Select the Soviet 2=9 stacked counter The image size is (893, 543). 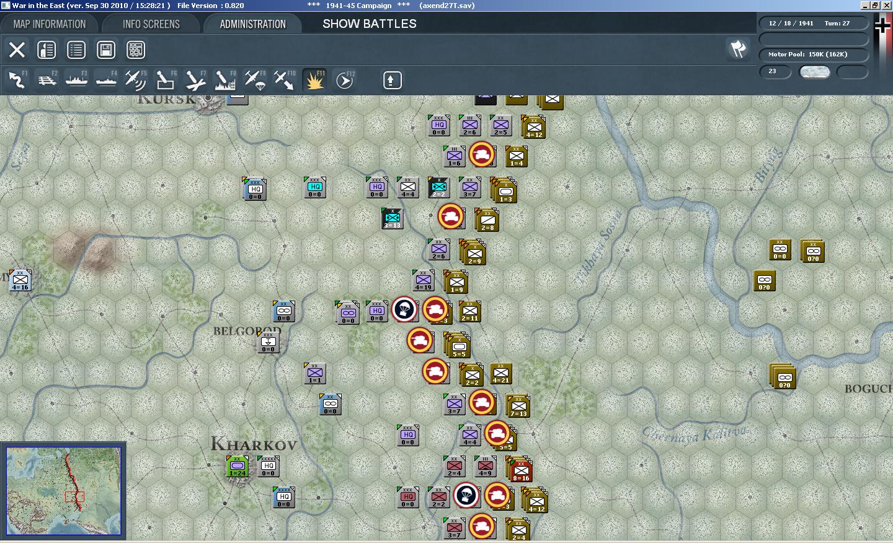(x=474, y=254)
